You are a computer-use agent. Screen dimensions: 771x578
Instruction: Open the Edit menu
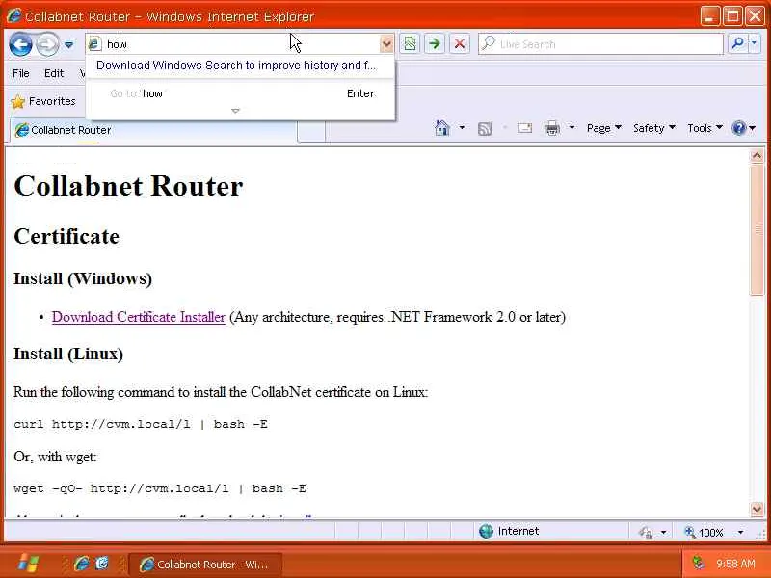click(x=54, y=74)
